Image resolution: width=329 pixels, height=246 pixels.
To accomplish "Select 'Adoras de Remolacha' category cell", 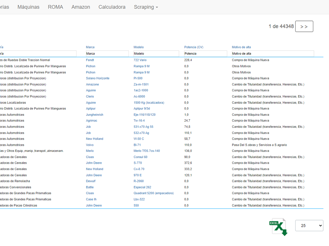I will pyautogui.click(x=15, y=181).
